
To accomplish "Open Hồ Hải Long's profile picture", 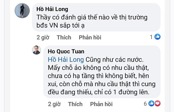I will coord(22,11).
